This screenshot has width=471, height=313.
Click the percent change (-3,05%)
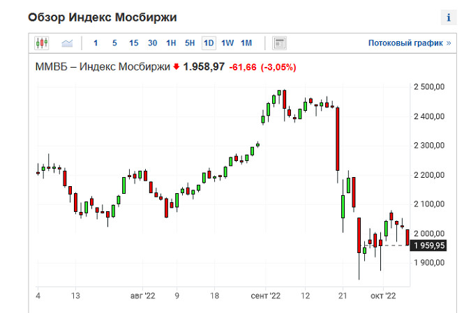278,67
